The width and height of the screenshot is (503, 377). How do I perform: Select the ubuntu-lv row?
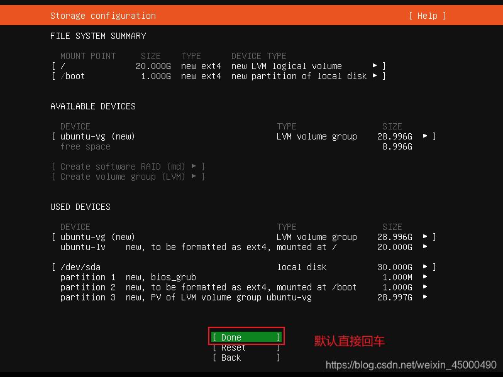tap(243, 247)
